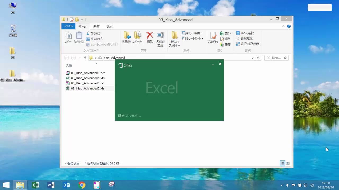Viewport: 339px width, 190px height.
Task: Expand the address bar history dropdown
Action: pos(253,58)
